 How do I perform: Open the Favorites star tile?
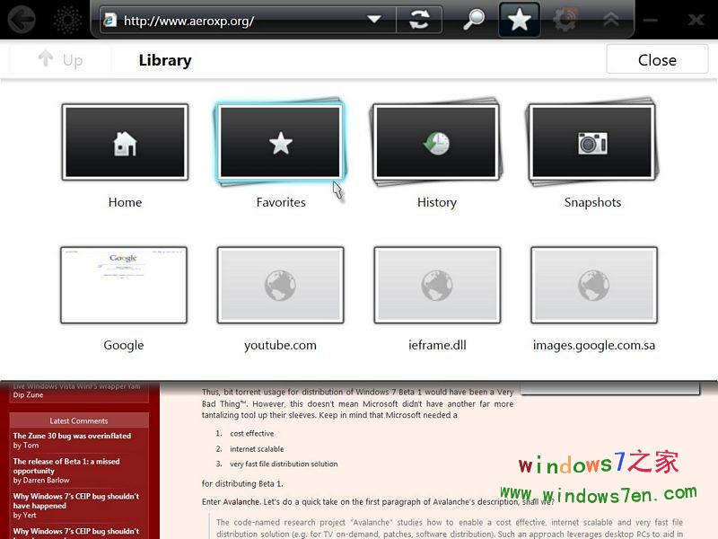point(281,143)
